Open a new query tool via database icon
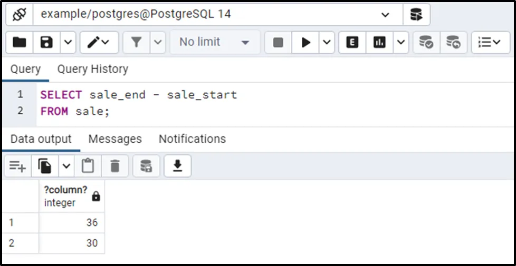516x266 pixels. pos(416,15)
